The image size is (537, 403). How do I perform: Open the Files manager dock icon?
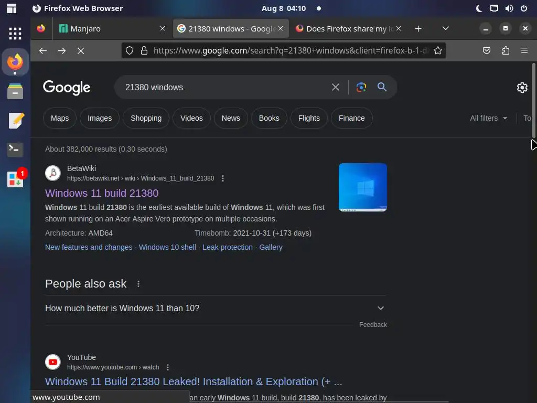click(15, 91)
